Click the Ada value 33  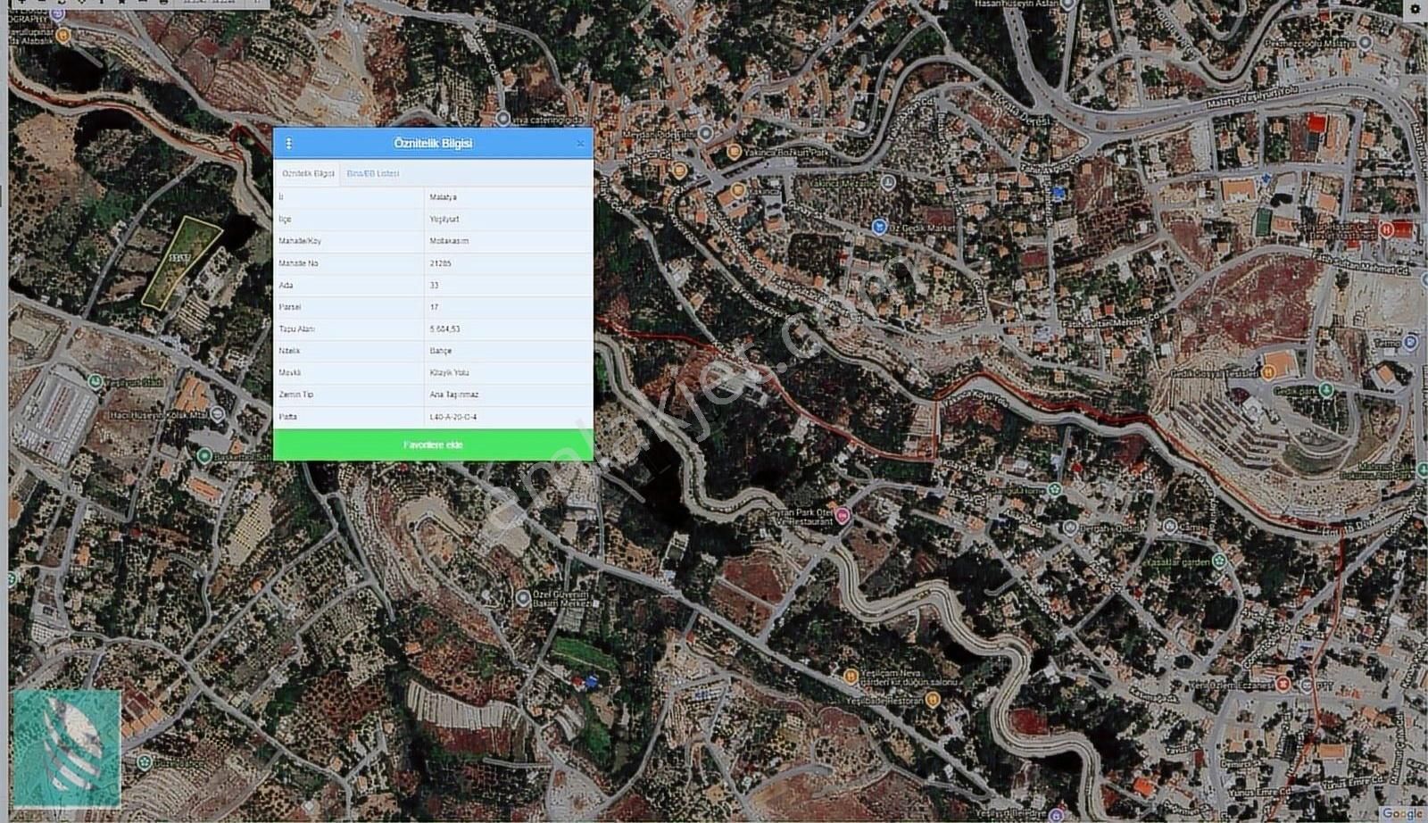point(434,286)
